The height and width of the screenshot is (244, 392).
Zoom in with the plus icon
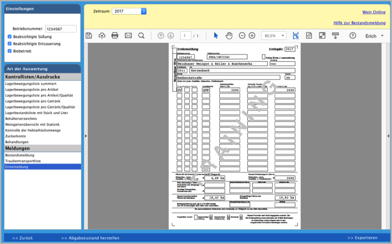(252, 36)
